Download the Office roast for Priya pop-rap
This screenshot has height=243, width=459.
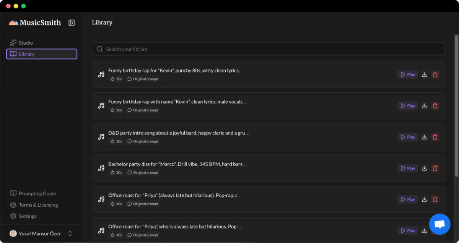[424, 200]
